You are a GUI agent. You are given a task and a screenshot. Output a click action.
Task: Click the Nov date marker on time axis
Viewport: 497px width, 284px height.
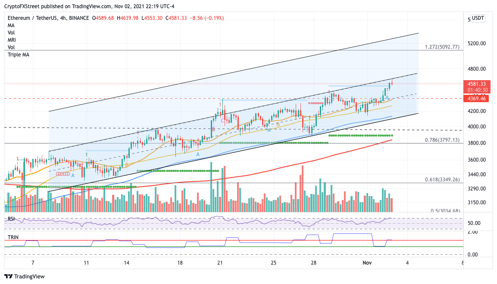click(367, 262)
